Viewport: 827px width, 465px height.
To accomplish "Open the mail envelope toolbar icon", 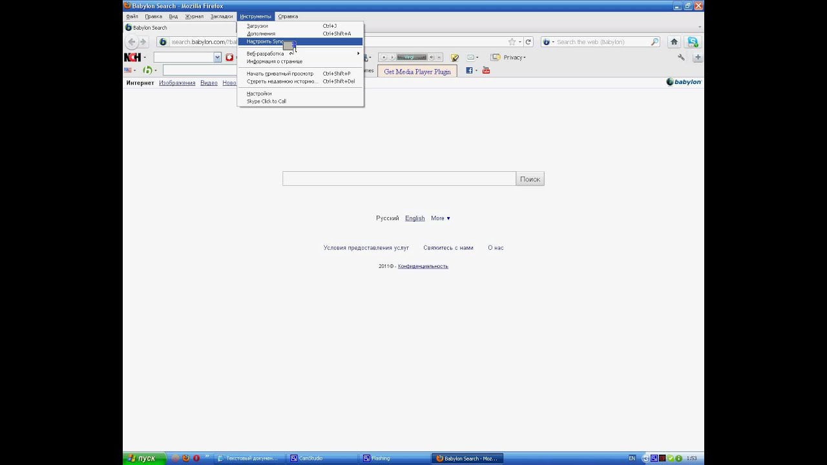I will coord(470,57).
